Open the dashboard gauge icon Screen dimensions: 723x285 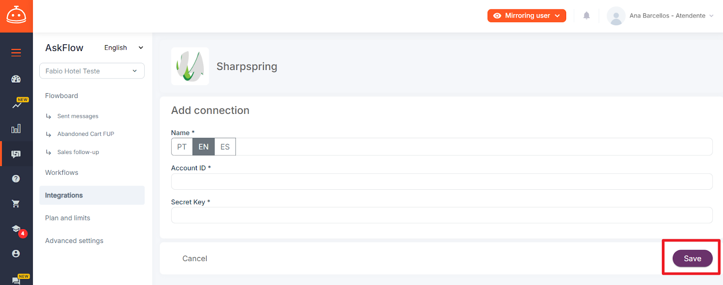tap(16, 79)
